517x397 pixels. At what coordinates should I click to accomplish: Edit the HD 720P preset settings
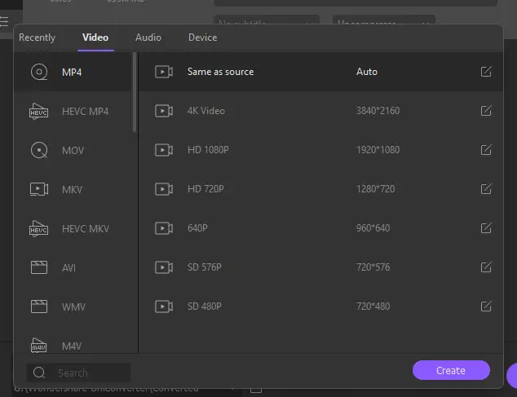coord(486,189)
